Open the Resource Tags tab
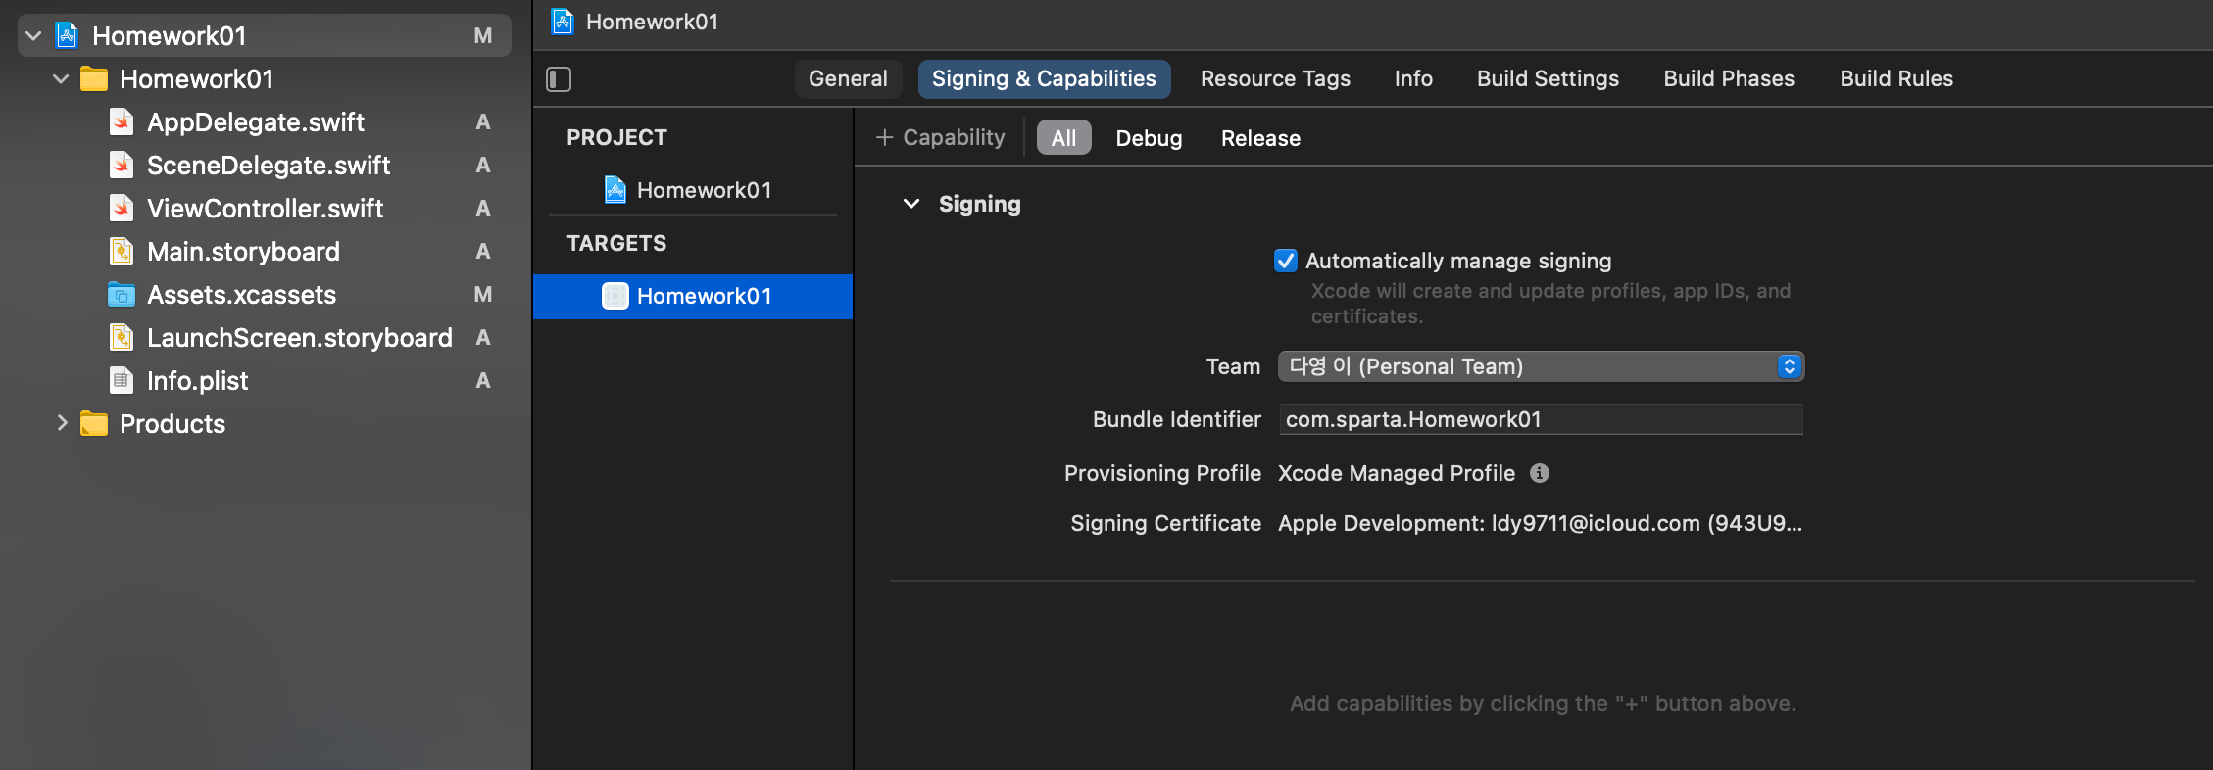Image resolution: width=2213 pixels, height=770 pixels. point(1275,79)
